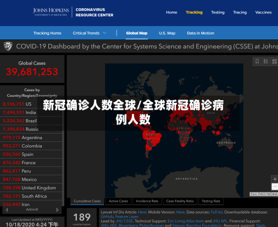Screen dimensions: 278x227
Task: Open the basemap gallery grid icon
Action: 274,61
